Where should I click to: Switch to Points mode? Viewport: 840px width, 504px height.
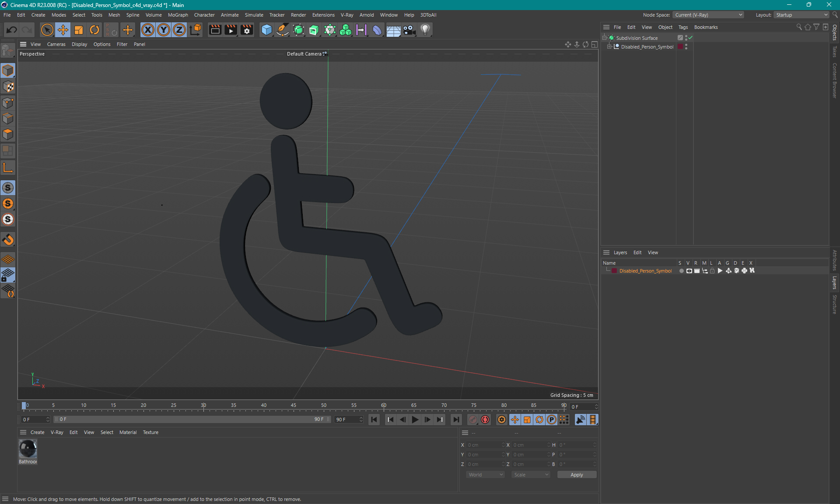pos(8,103)
